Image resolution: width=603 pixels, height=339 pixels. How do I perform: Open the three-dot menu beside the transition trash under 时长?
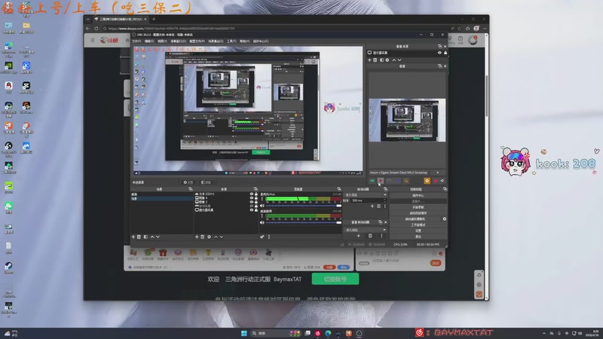385,206
